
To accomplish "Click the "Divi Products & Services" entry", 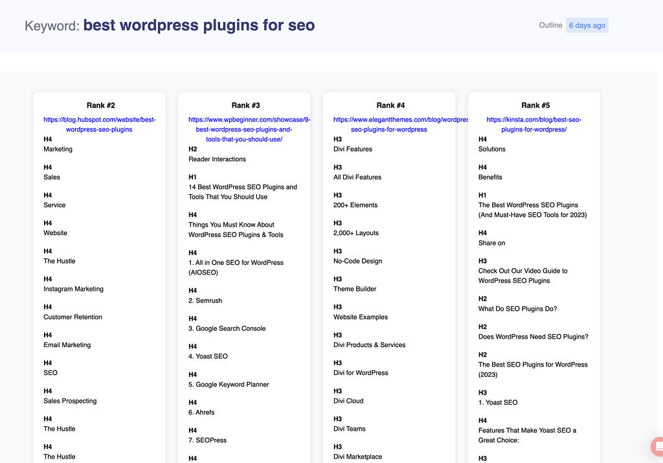I will (x=370, y=344).
